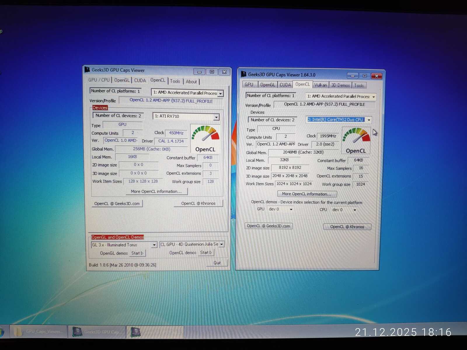Screen dimensions: 467x350
Task: Open GPU_Caps_Viewer folder from the taskbar
Action: [39, 332]
